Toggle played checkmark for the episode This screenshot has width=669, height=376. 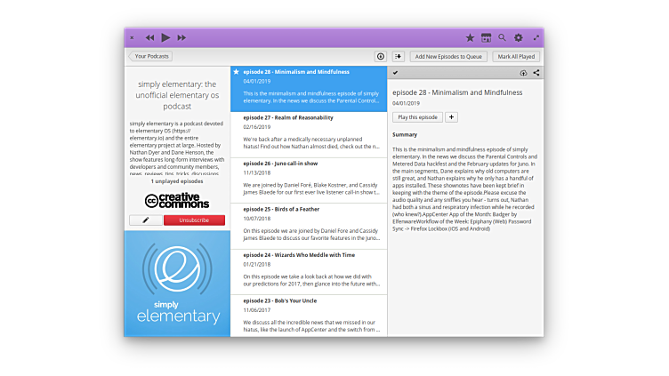coord(395,73)
